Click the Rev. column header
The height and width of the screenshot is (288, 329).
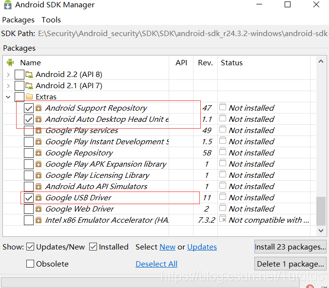[x=205, y=62]
